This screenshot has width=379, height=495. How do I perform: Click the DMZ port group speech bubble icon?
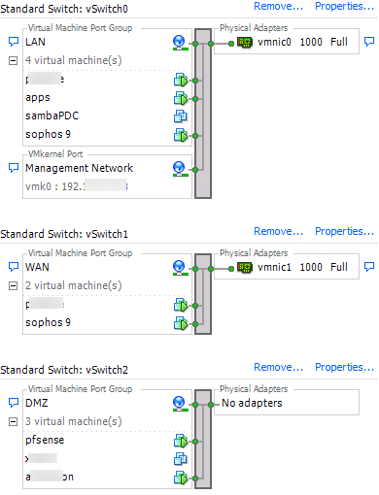coord(14,403)
